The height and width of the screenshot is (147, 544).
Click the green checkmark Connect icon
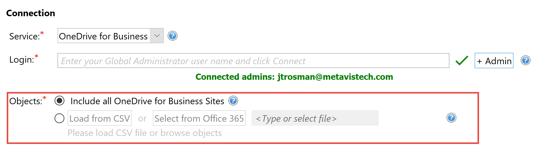462,61
